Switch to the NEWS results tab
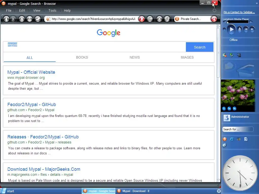Image resolution: width=259 pixels, height=194 pixels. click(135, 57)
